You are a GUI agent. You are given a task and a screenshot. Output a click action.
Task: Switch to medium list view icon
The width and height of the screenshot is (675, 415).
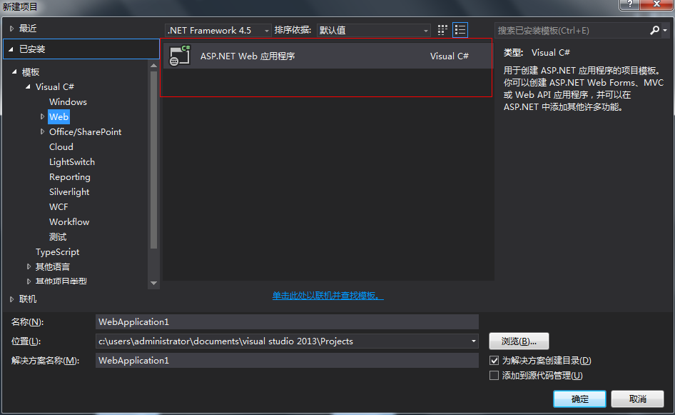pyautogui.click(x=460, y=30)
